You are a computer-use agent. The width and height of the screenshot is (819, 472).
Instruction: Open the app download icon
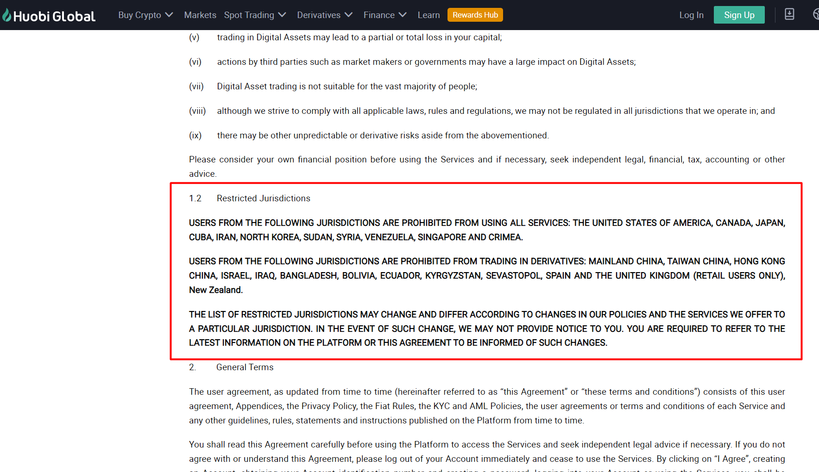789,14
